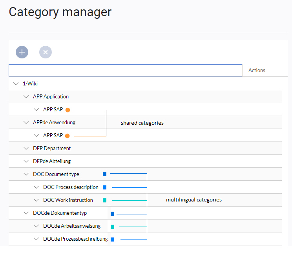
Task: Collapse the DOCde Dokumententyp chevron
Action: tap(26, 213)
